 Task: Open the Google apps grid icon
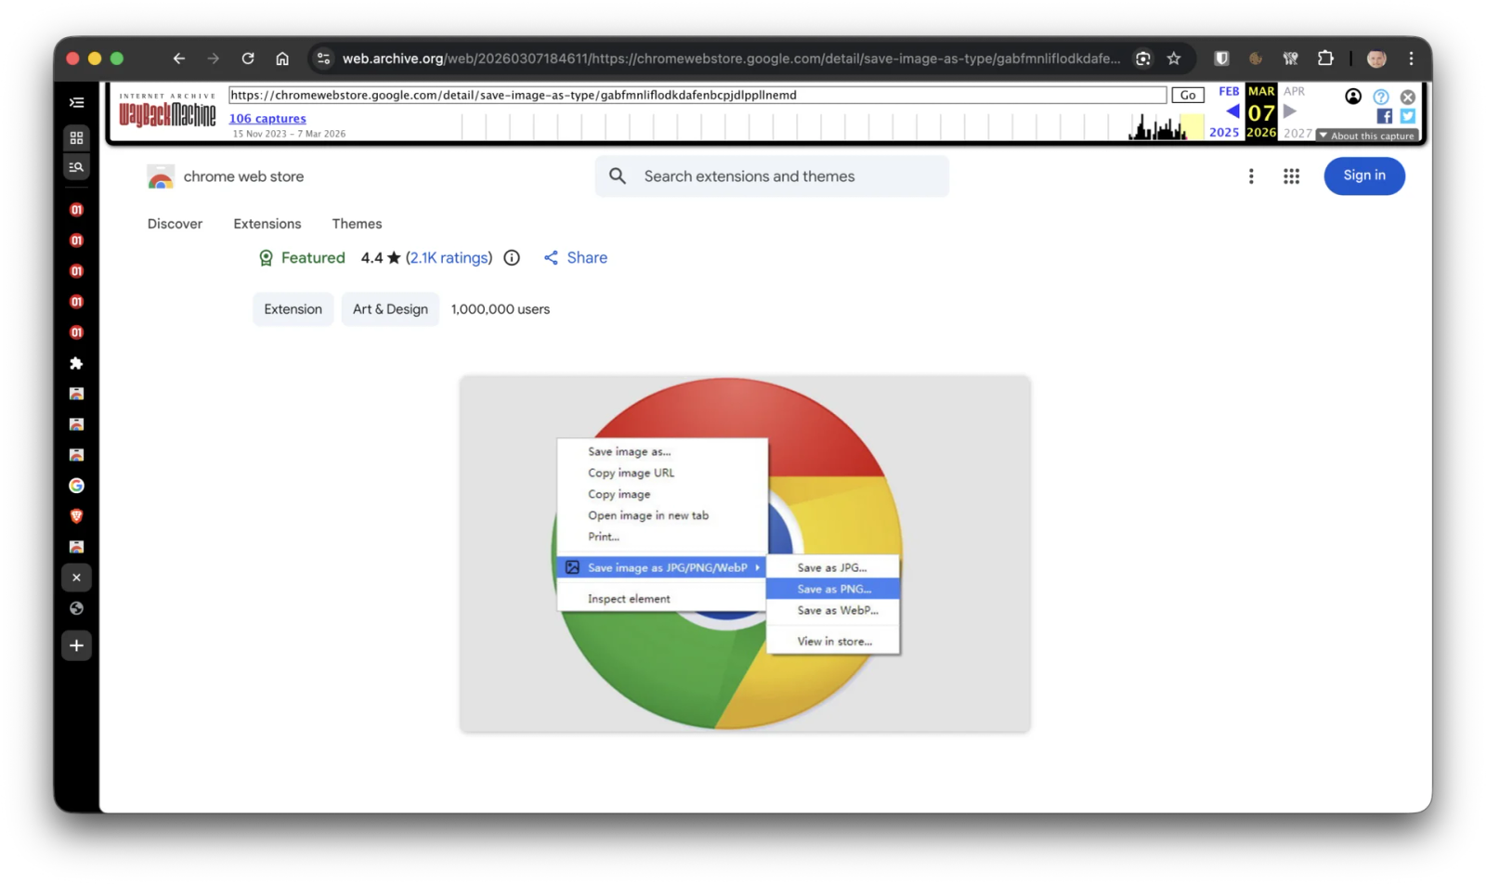(1291, 176)
